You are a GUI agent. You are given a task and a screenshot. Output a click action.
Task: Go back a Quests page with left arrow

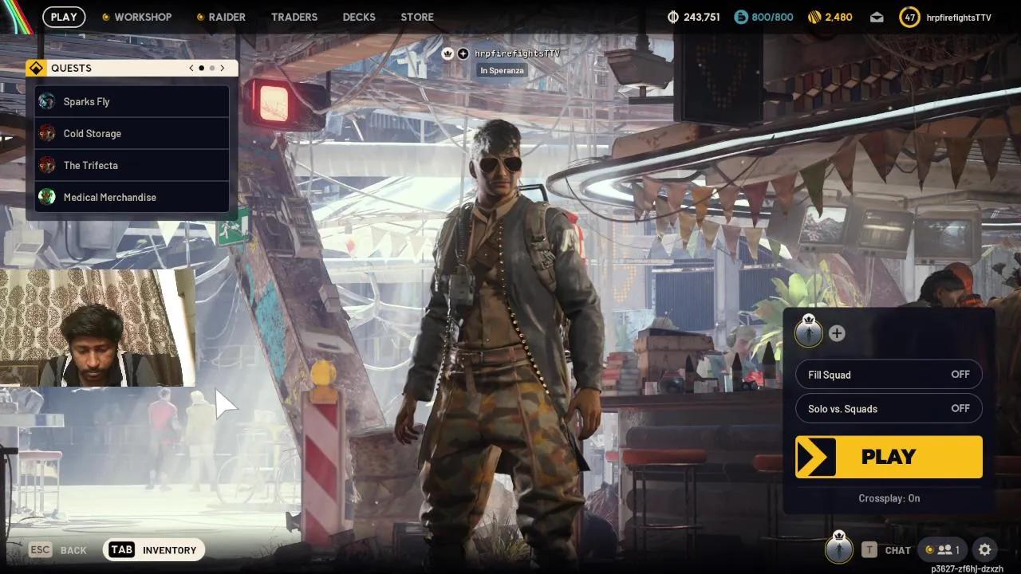(191, 68)
